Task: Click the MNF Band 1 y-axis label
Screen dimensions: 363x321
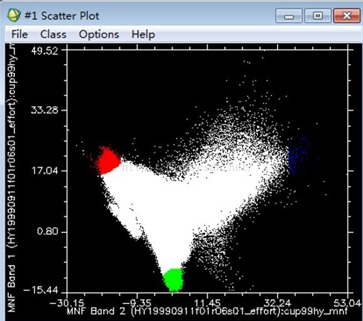Action: tap(11, 177)
